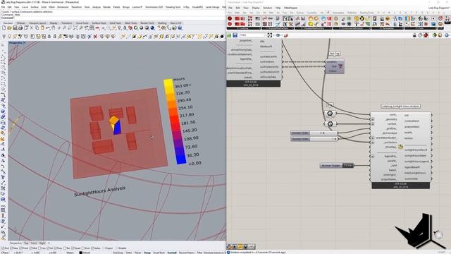
Task: Toggle Ortho in Rhino status bar
Action: [x=128, y=253]
